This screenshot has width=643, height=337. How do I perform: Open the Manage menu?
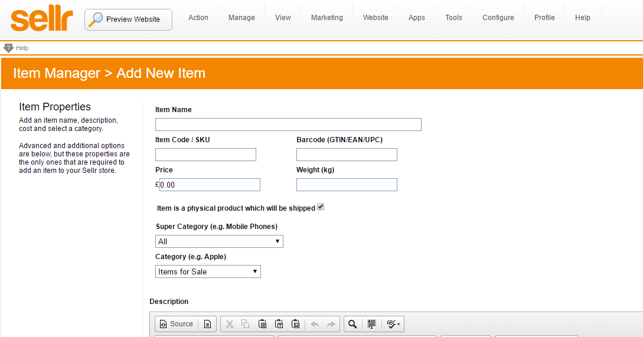click(241, 18)
